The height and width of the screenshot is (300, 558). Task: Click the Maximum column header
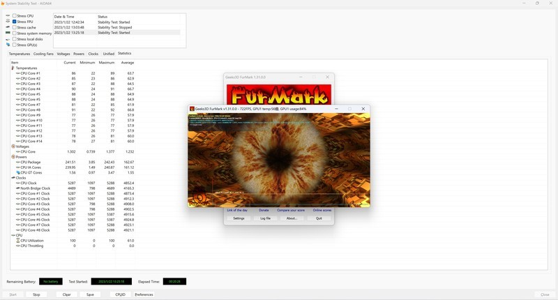pyautogui.click(x=107, y=63)
